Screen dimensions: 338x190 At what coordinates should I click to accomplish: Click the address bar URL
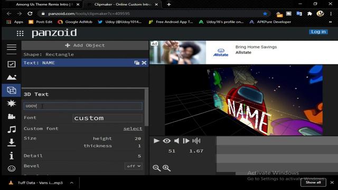click(x=89, y=14)
